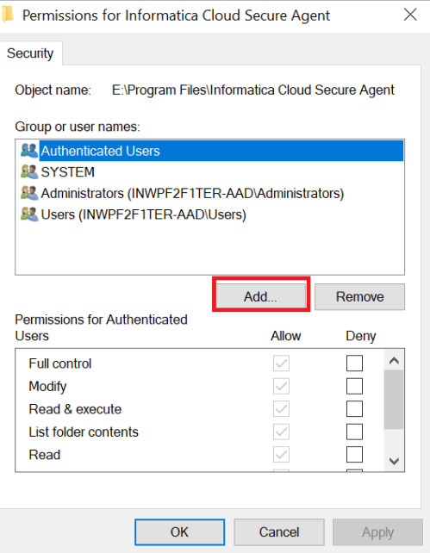
Task: Click the folder icon in title bar
Action: tap(7, 16)
